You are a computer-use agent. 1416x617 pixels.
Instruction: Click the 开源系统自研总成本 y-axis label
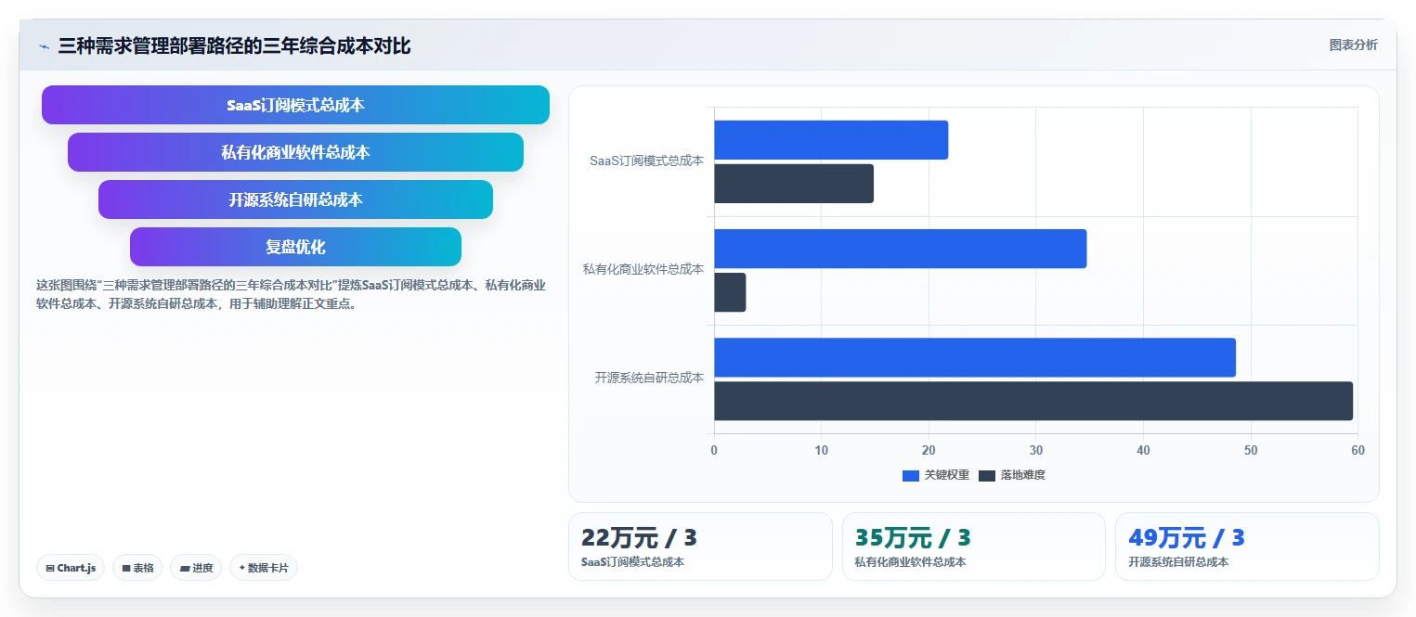(x=649, y=378)
